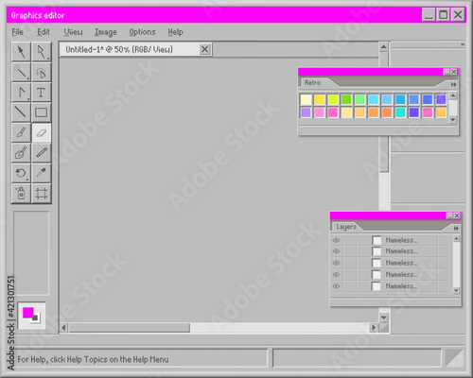This screenshot has height=378, width=473.
Task: Click the canvas vertical scroll up arrow
Action: 384,47
